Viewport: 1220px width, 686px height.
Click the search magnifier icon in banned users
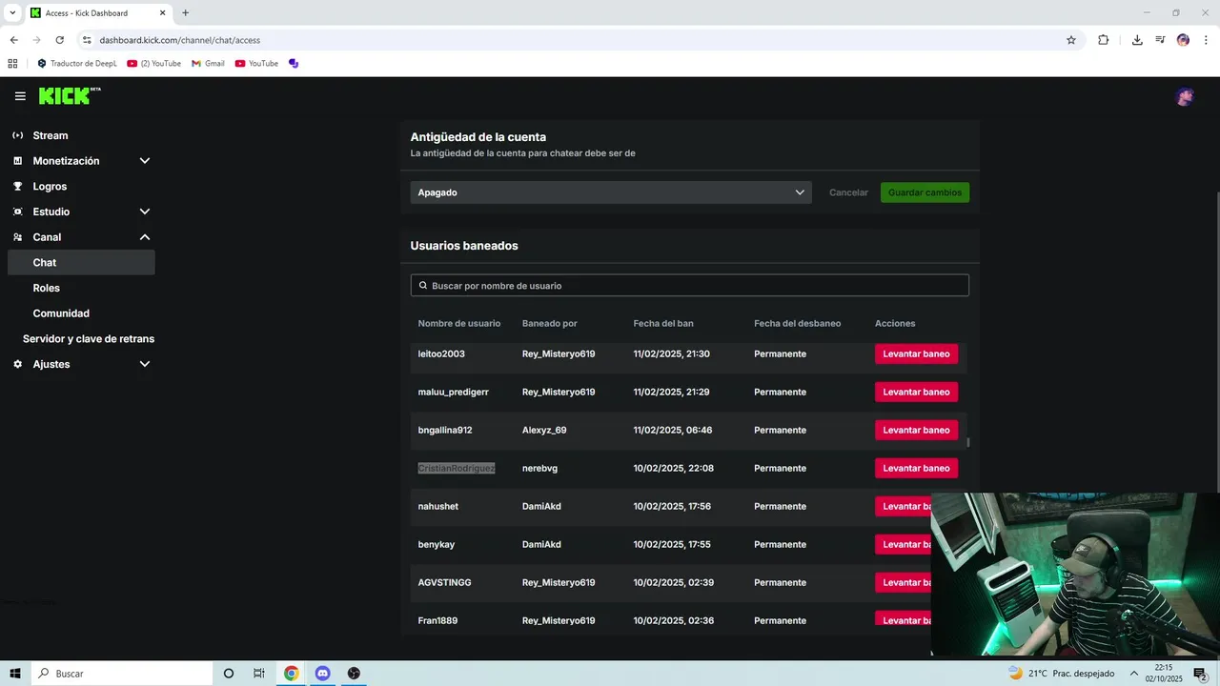423,286
